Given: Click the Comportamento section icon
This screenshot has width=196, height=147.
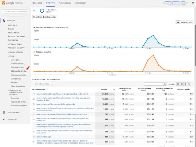Looking at the screenshot, I should [x=4, y=113].
